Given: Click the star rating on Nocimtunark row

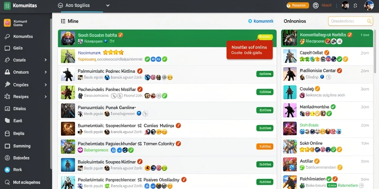Looking at the screenshot, I should point(113,52).
